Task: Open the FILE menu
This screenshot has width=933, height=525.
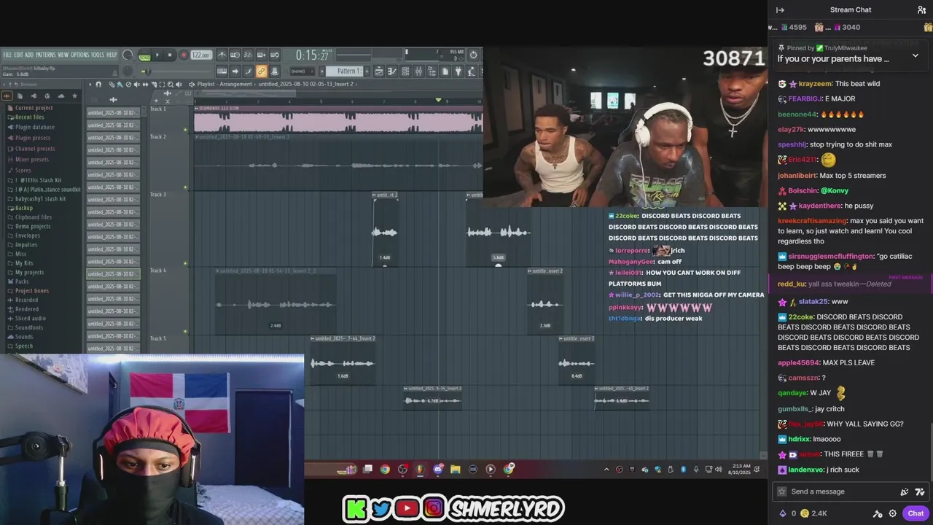Action: coord(7,55)
